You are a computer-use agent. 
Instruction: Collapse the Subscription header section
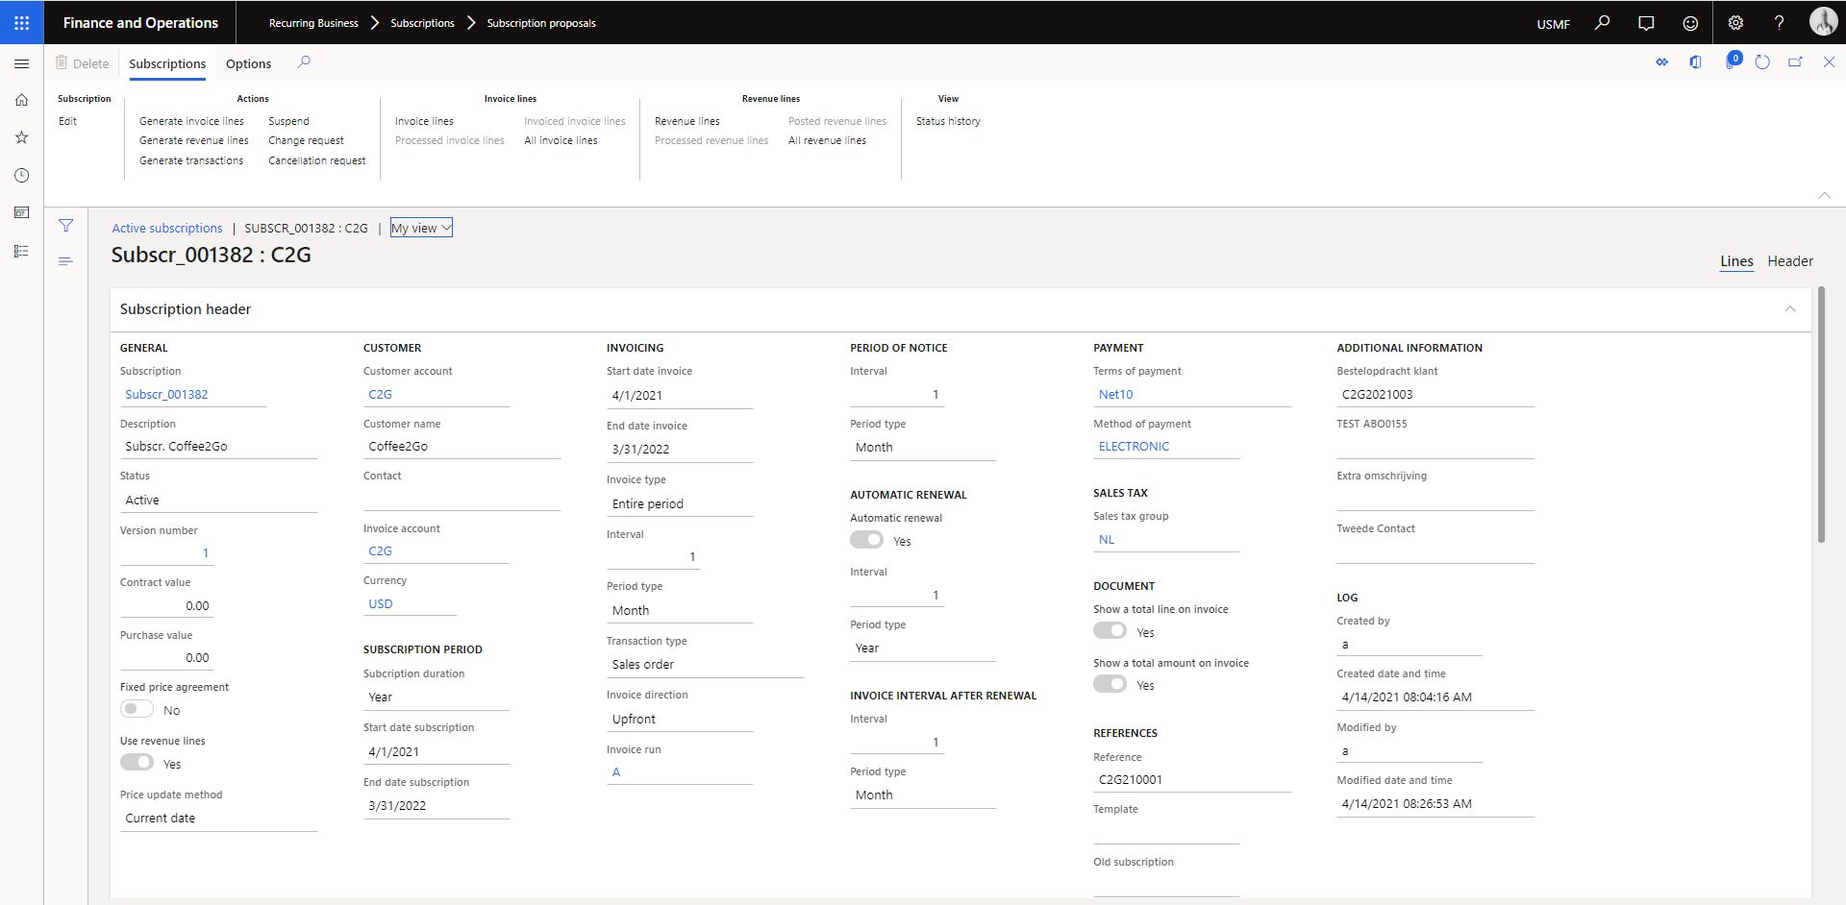[1790, 309]
